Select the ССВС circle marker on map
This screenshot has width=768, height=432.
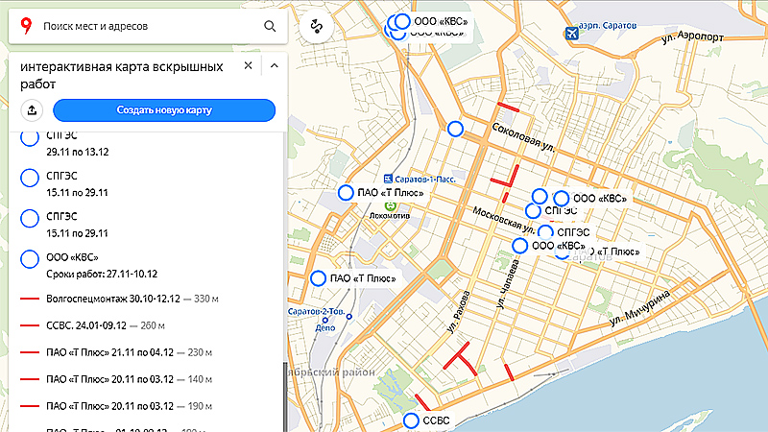(x=411, y=420)
